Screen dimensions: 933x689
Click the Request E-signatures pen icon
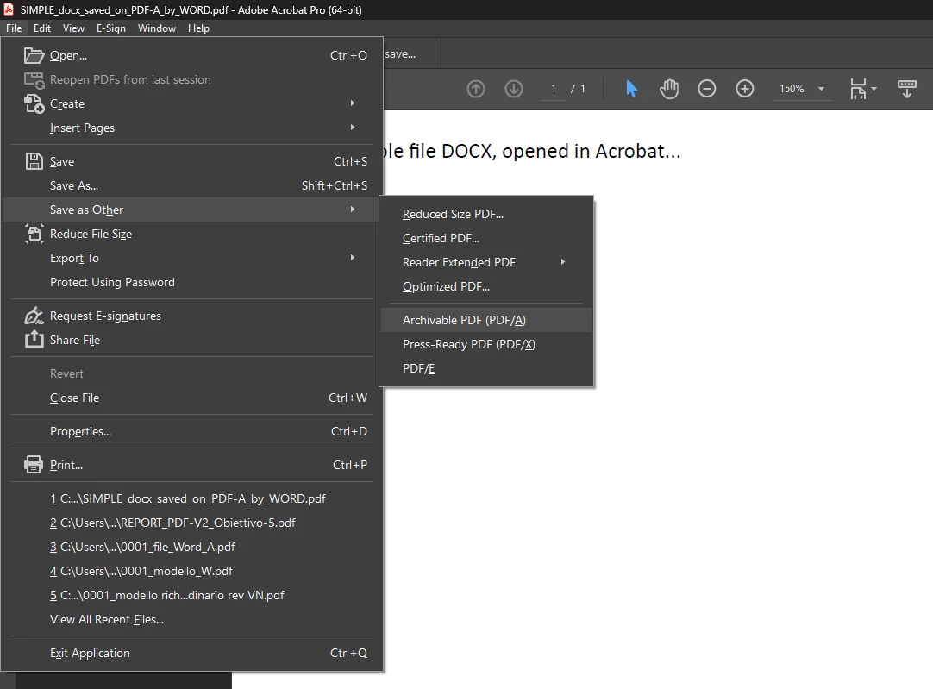[34, 316]
